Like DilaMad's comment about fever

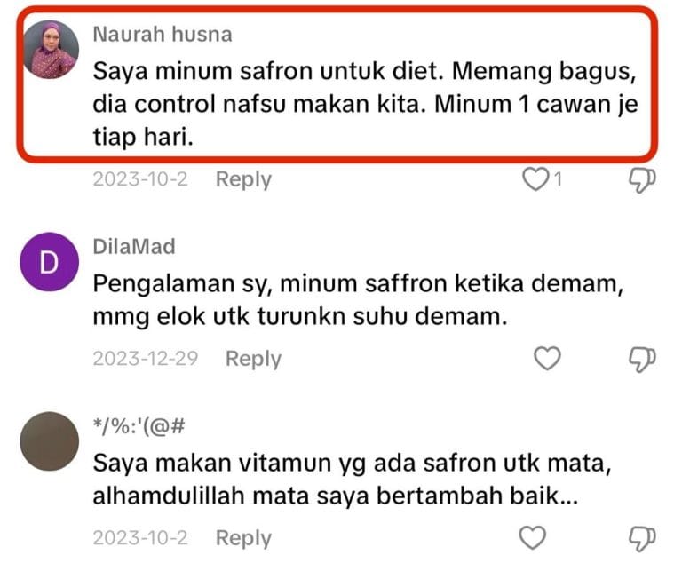click(x=547, y=359)
